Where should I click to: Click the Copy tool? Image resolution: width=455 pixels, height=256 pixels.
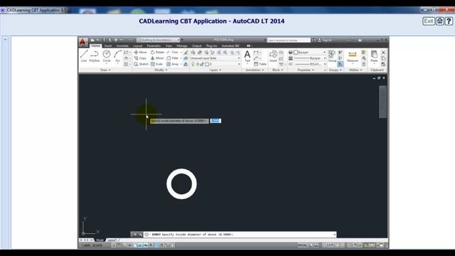click(x=140, y=58)
